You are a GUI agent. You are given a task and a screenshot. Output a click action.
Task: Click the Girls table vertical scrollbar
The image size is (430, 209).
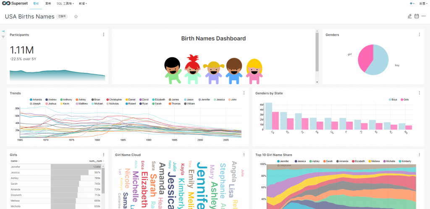click(103, 181)
